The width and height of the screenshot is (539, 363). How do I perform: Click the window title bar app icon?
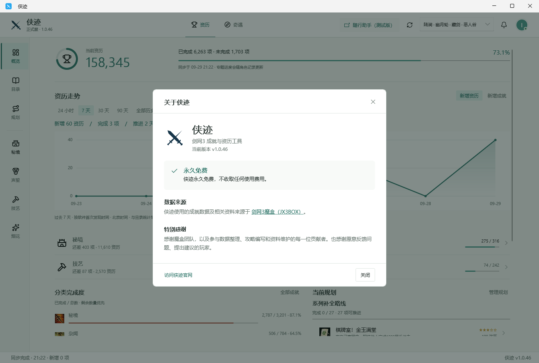tap(9, 6)
